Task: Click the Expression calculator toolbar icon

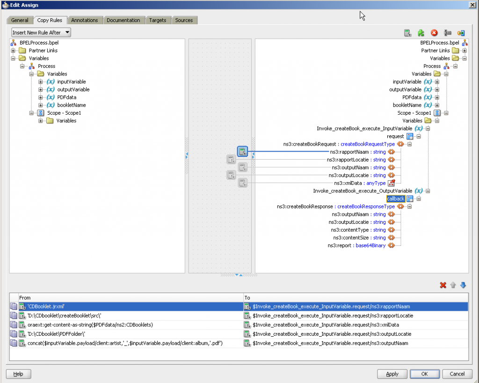Action: point(407,33)
